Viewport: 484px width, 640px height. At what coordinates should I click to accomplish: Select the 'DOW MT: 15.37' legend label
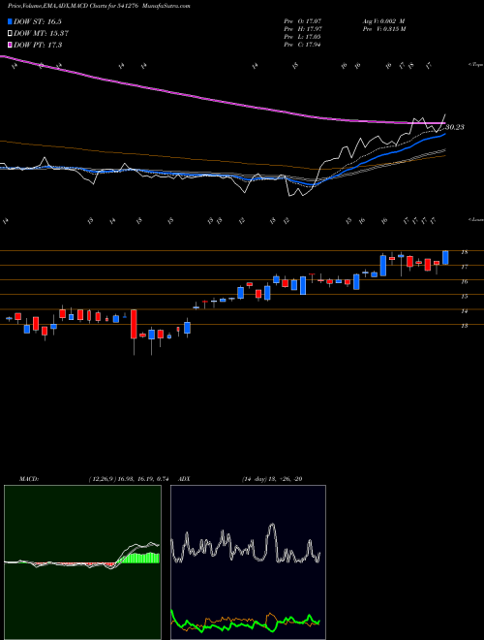click(x=41, y=33)
